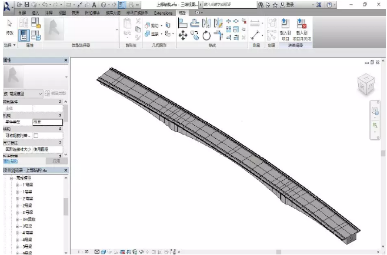This screenshot has width=387, height=255.
Task: Open the 注释 ribbon tab
Action: pyautogui.click(x=49, y=13)
